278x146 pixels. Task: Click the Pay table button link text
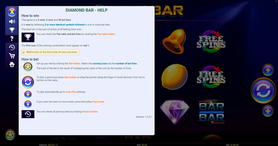point(106,34)
